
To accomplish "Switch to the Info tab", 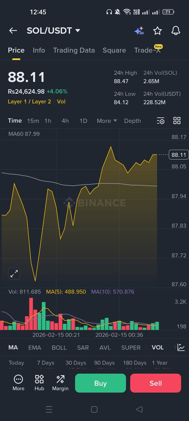I will click(39, 50).
